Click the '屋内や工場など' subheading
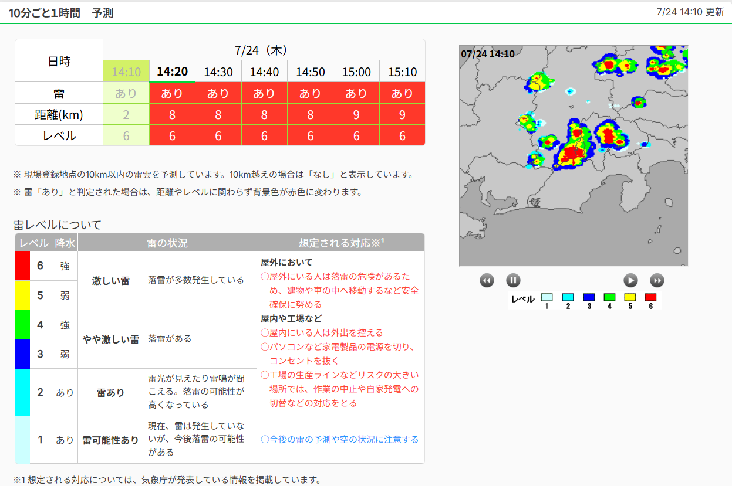This screenshot has width=732, height=486. point(291,318)
